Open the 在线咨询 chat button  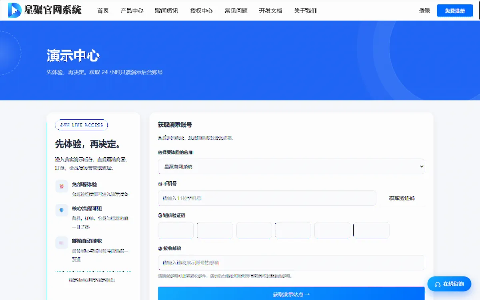coord(449,284)
